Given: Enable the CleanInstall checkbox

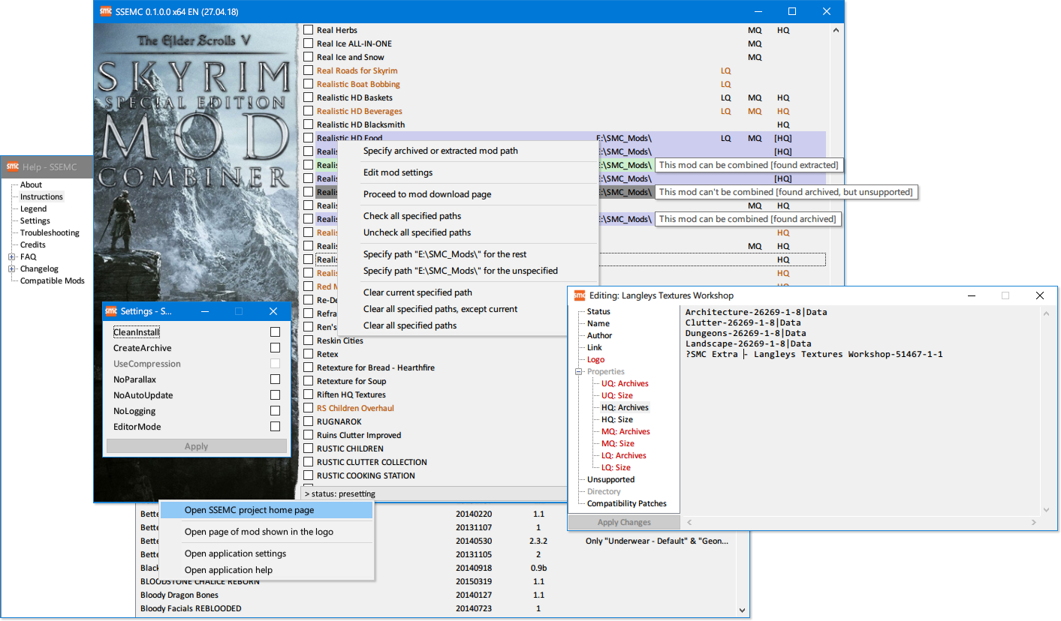Looking at the screenshot, I should click(x=275, y=332).
